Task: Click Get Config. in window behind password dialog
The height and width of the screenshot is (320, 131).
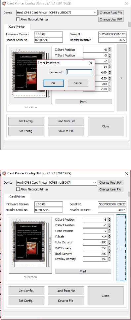Action: (26, 121)
